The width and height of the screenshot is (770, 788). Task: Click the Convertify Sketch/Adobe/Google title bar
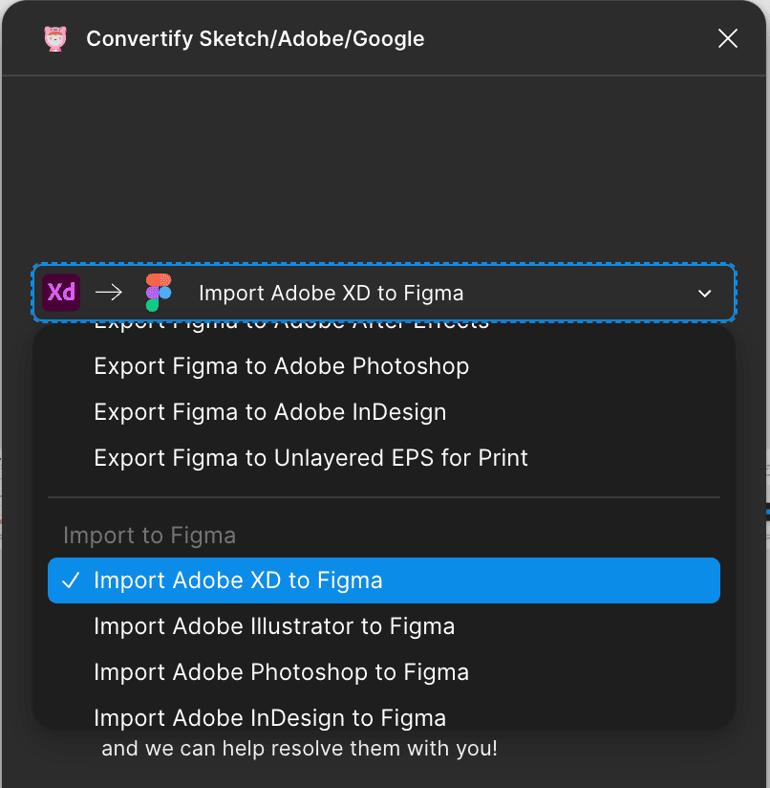[255, 38]
